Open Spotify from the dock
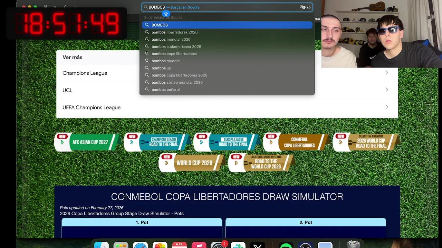Image resolution: width=442 pixels, height=248 pixels. click(286, 245)
